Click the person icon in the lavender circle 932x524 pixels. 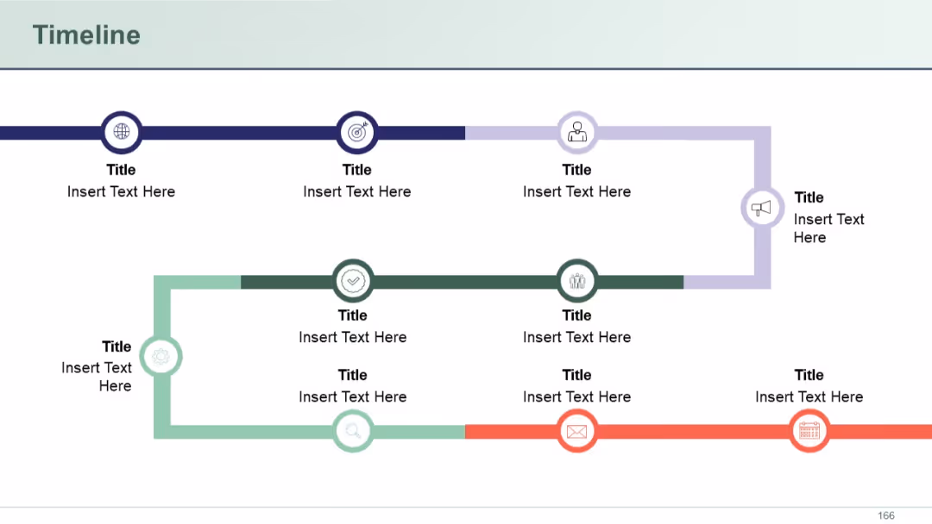[x=576, y=132]
